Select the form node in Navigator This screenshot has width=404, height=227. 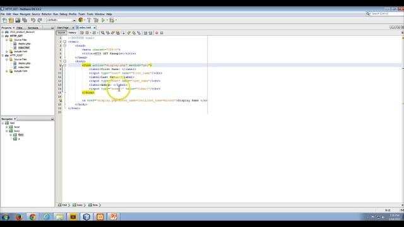pos(21,135)
